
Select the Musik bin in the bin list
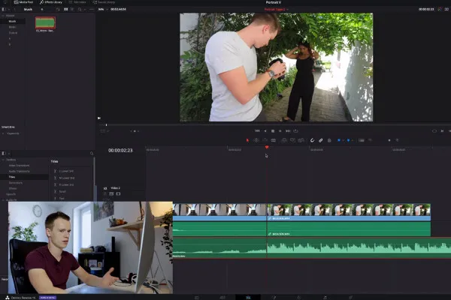12,21
